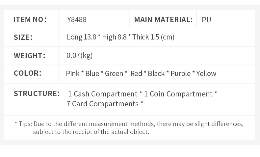Image resolution: width=260 pixels, height=157 pixels.
Task: Choose the Pink color option
Action: pyautogui.click(x=73, y=73)
